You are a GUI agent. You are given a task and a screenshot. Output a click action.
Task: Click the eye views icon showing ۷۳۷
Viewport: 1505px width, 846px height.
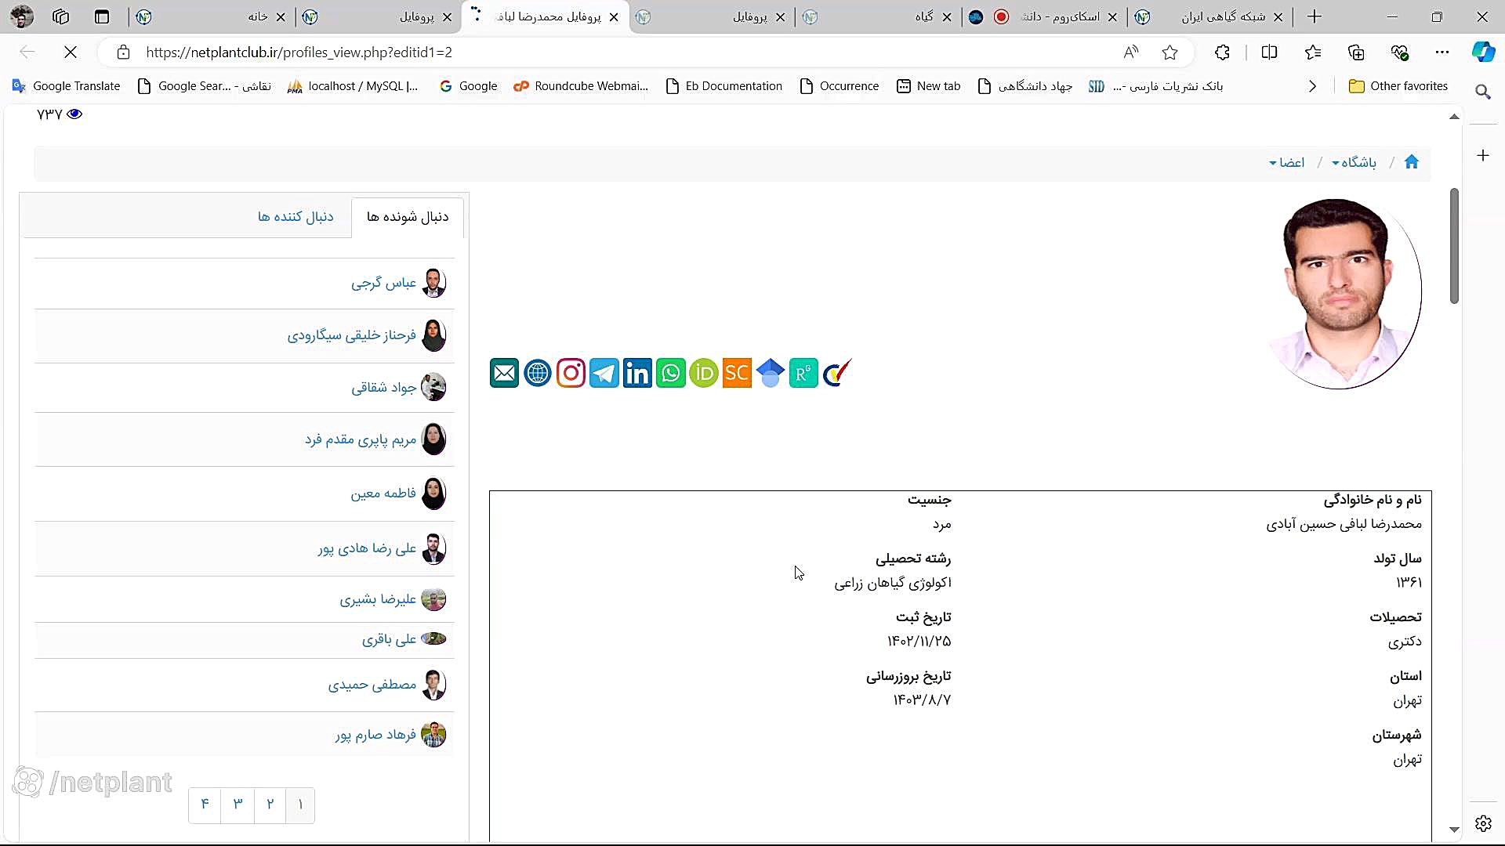coord(74,114)
